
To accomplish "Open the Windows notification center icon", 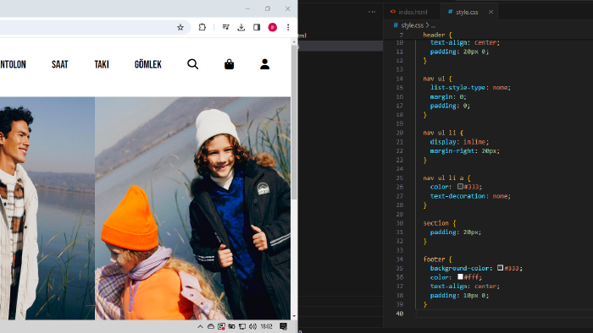I will pos(283,326).
